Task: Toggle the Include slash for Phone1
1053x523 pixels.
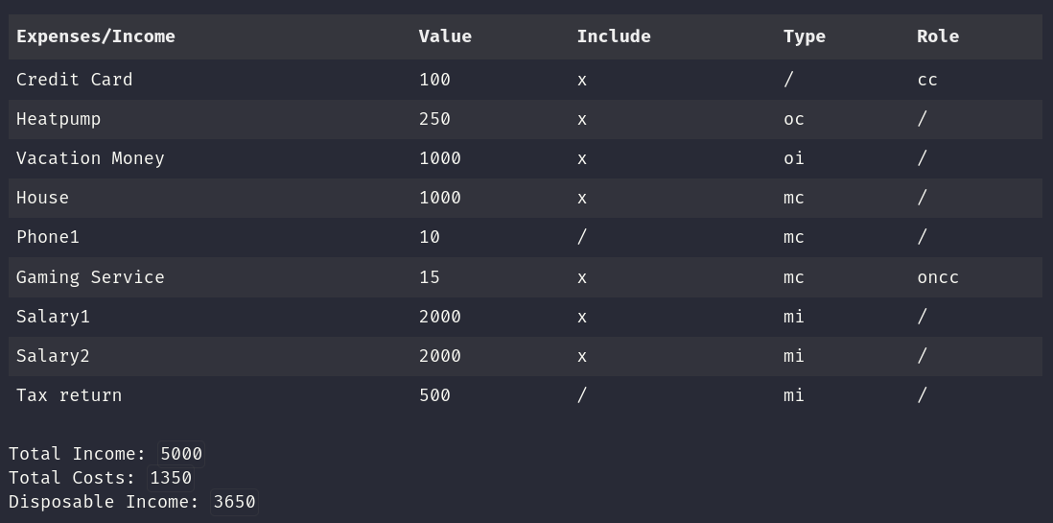Action: (x=581, y=237)
